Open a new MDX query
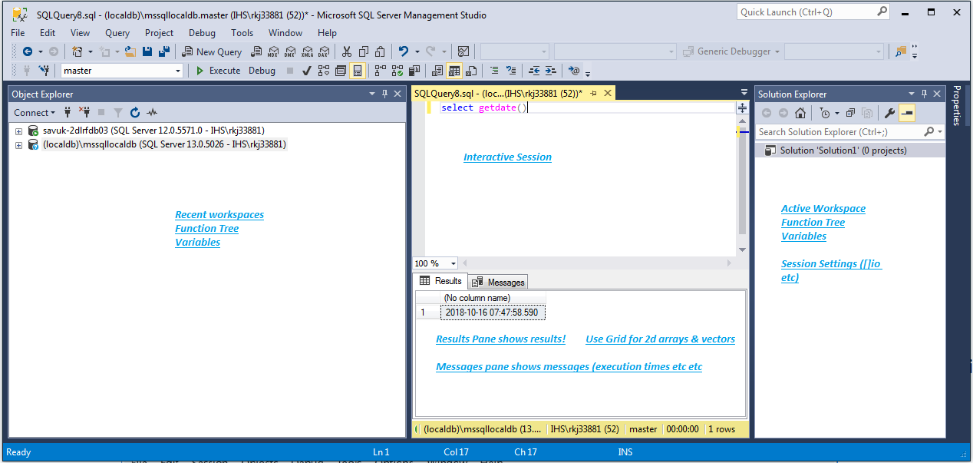973x463 pixels. coord(274,51)
